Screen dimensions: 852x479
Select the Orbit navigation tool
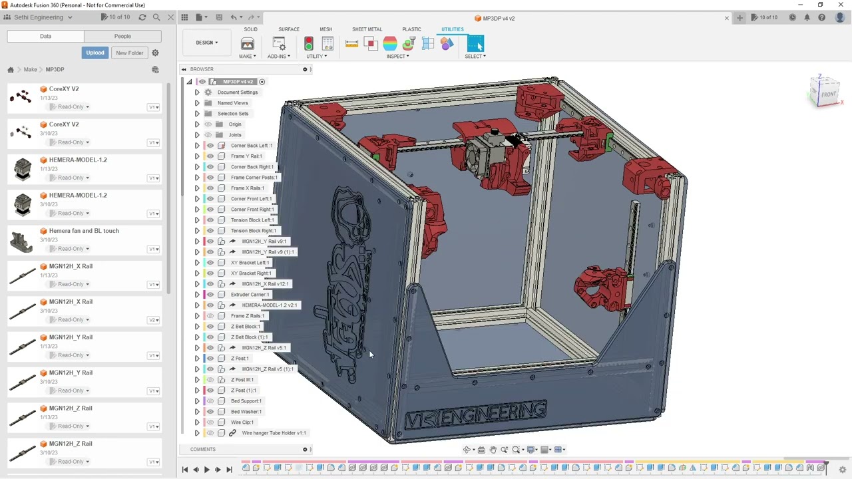click(468, 450)
